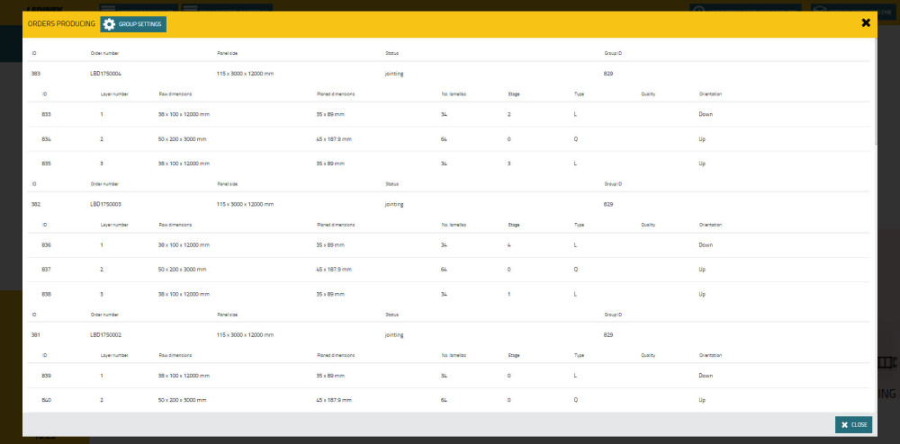This screenshot has height=444, width=900.
Task: Click layer row with ID 836
Action: pos(46,245)
